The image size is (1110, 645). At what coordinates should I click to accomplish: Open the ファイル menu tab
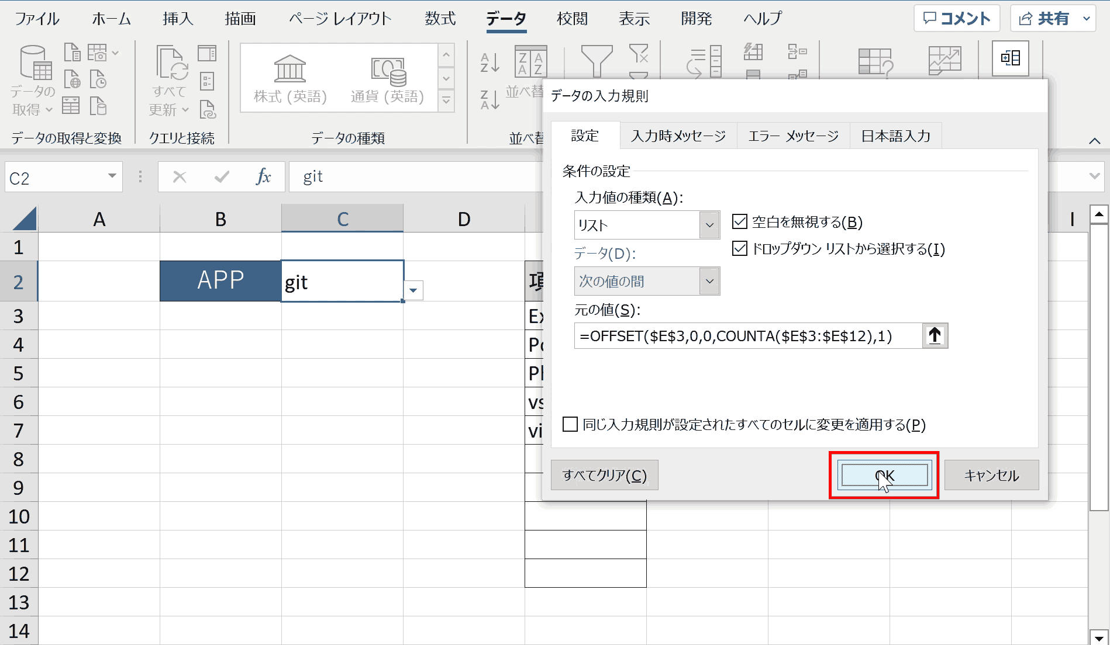(37, 19)
